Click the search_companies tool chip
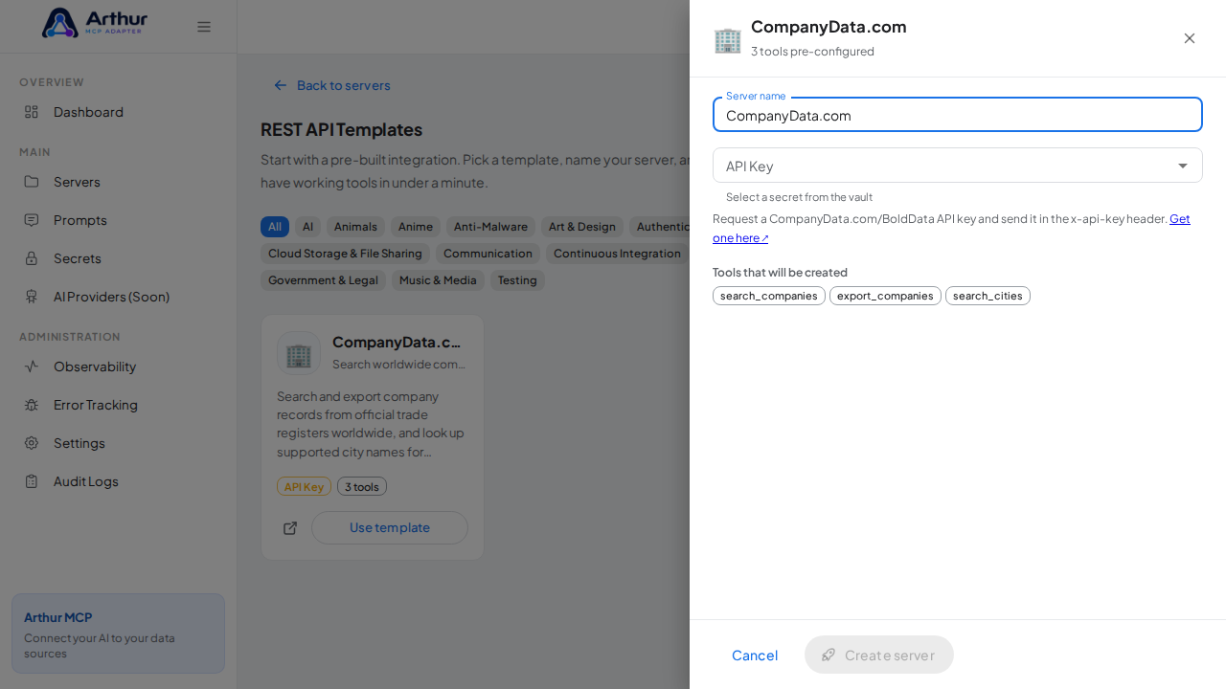The height and width of the screenshot is (689, 1226). click(769, 296)
